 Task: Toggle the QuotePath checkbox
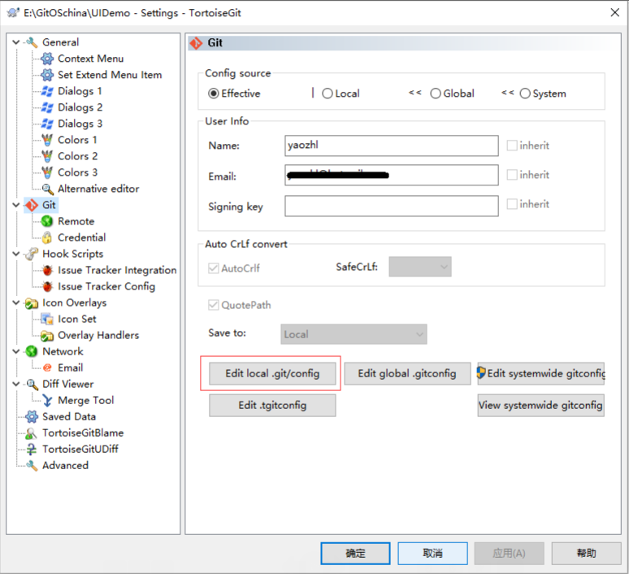pyautogui.click(x=214, y=305)
